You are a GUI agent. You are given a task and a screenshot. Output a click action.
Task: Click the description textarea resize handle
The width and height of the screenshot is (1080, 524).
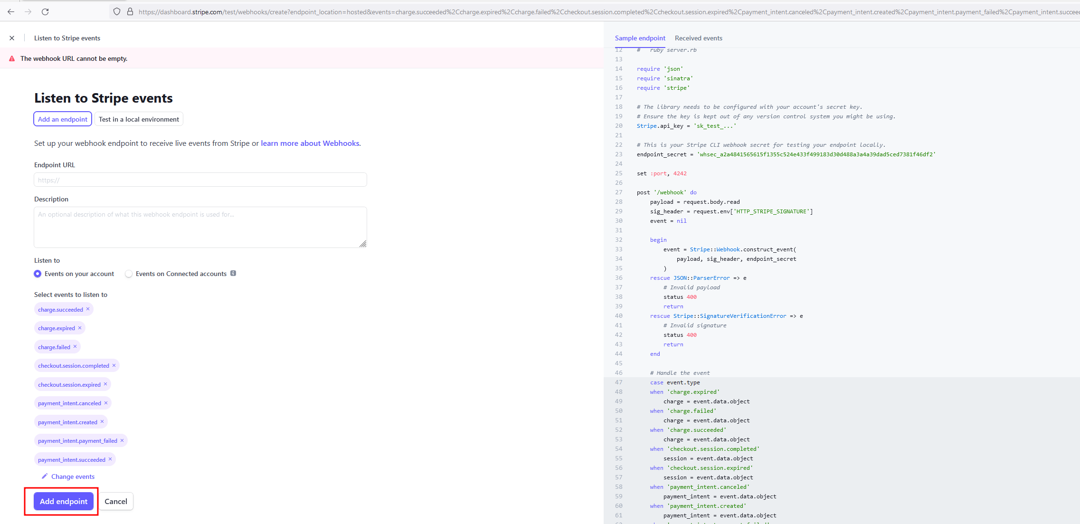363,244
